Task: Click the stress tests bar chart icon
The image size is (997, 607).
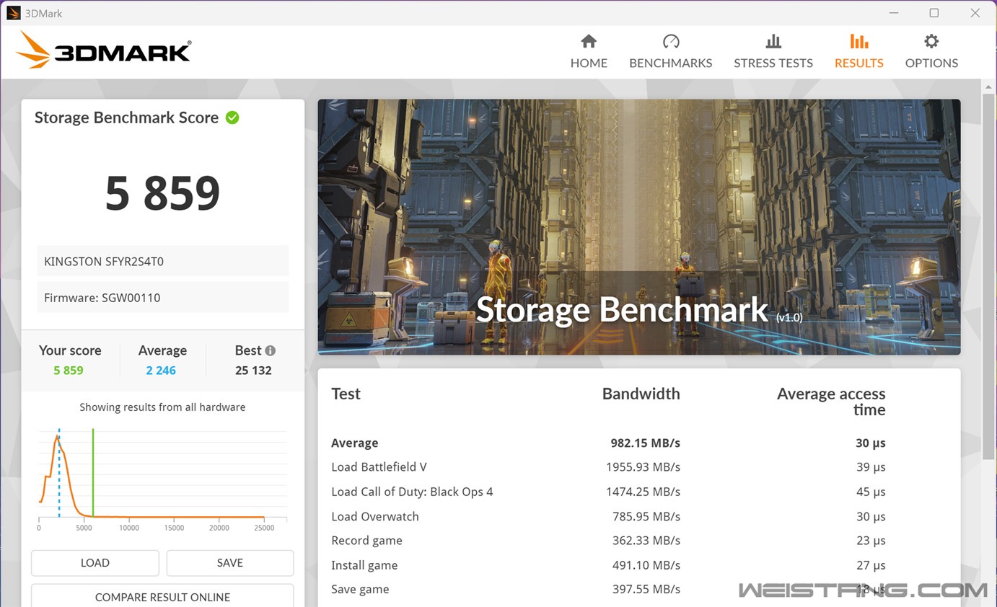Action: pos(773,41)
